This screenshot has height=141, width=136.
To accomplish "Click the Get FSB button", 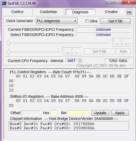I will [x=115, y=21].
